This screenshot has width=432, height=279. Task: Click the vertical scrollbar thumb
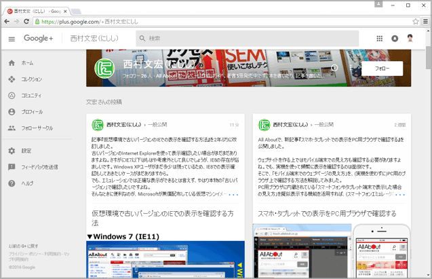tap(429, 57)
